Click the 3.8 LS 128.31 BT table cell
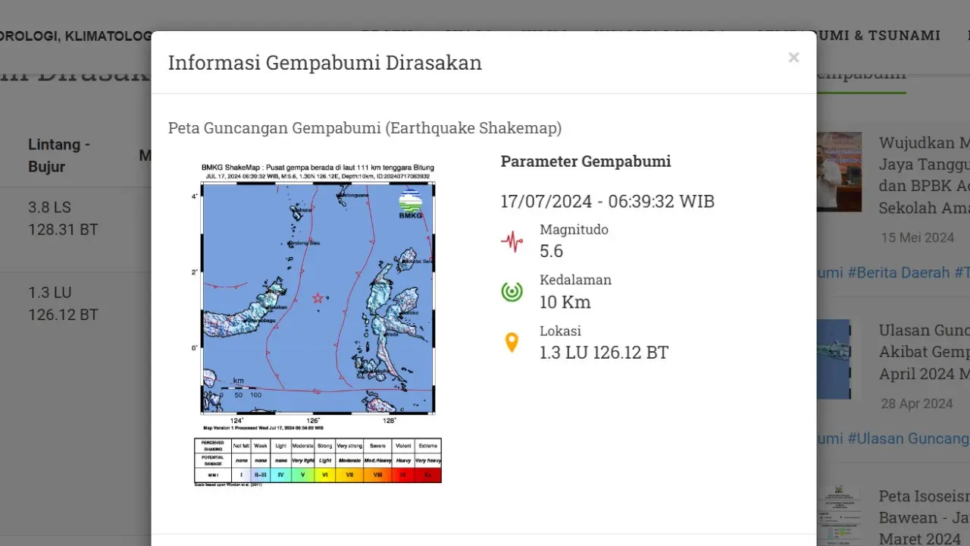Viewport: 970px width, 546px height. pos(63,218)
